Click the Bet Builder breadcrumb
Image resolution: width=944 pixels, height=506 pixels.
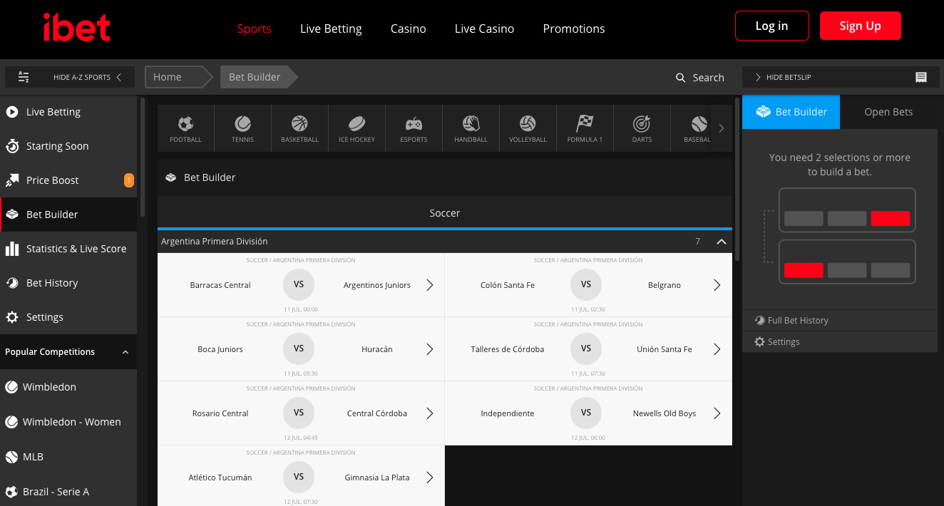(x=257, y=77)
